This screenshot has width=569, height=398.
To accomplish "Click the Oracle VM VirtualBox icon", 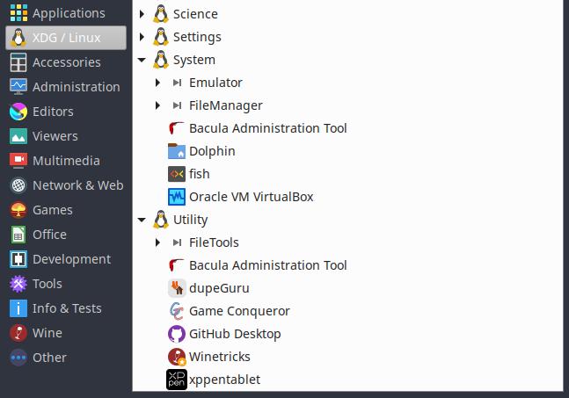I will coord(176,197).
